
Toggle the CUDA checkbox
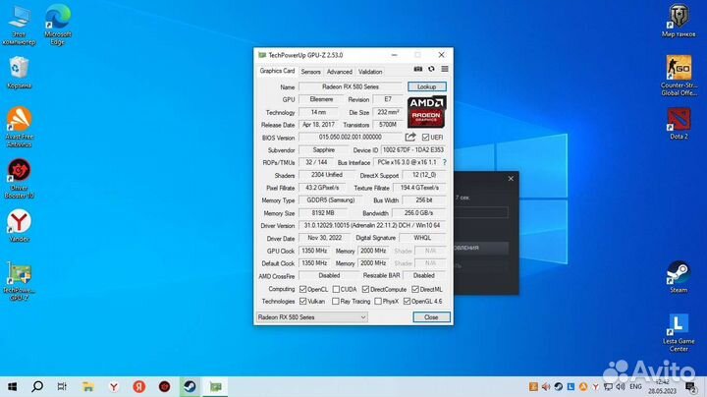pos(336,289)
